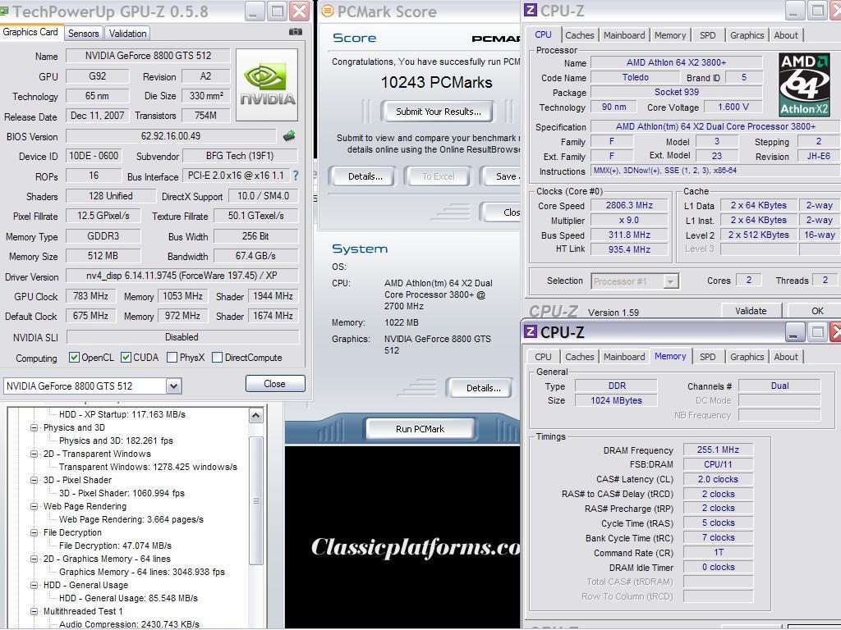Collapse the 2D - Graphics Memory node

34,559
